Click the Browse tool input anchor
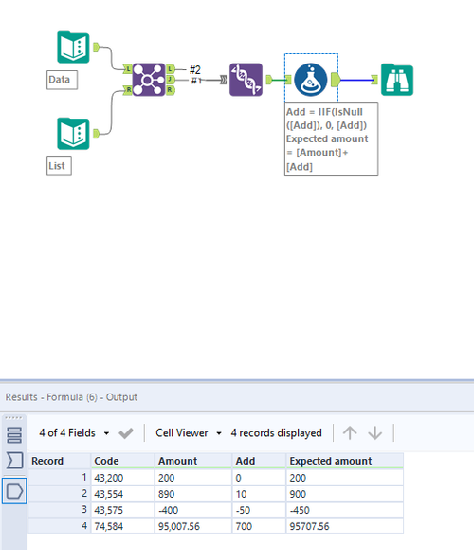Viewport: 474px width, 550px height. click(374, 80)
